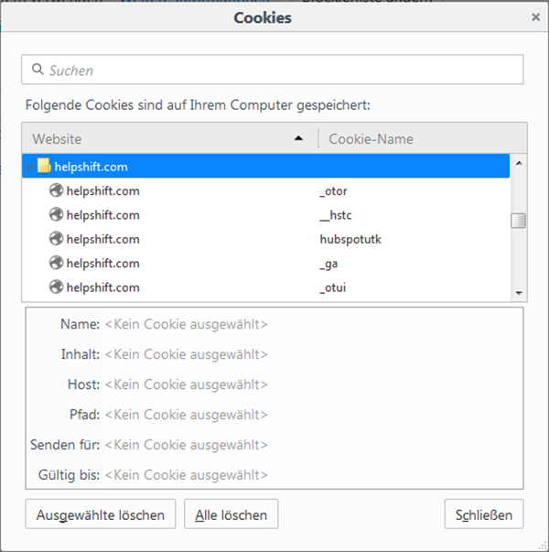Click the Alle löschen button
Viewport: 549px width, 552px height.
[x=231, y=514]
